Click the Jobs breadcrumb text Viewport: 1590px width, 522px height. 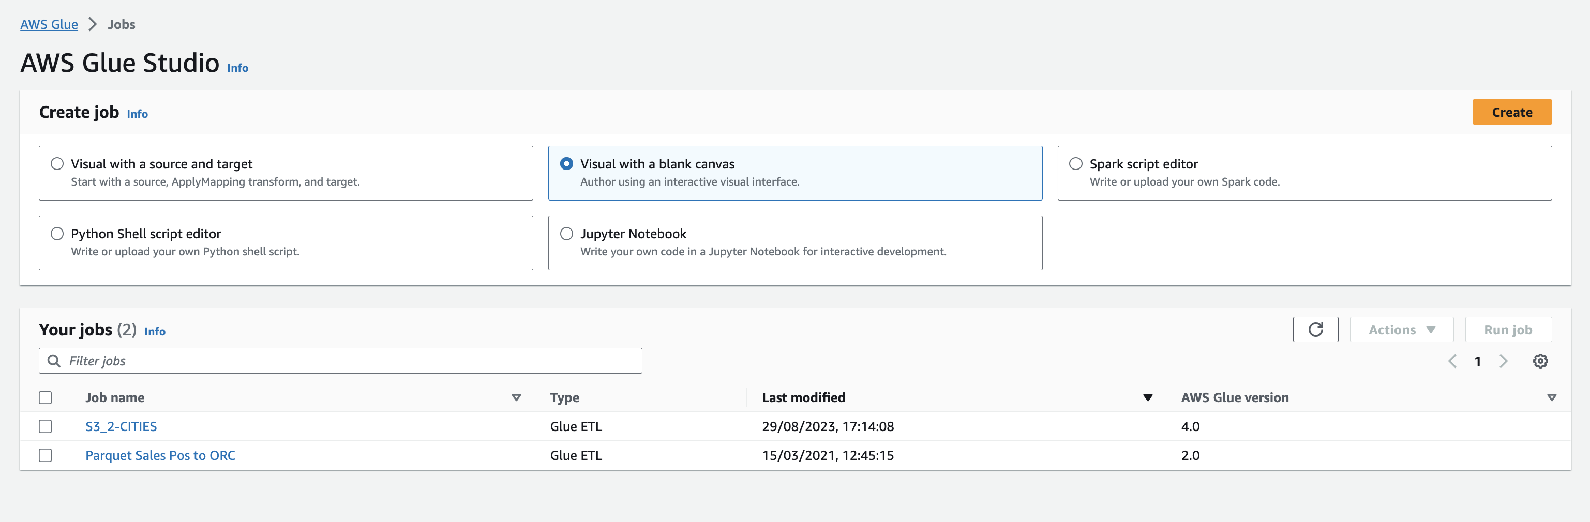[122, 24]
